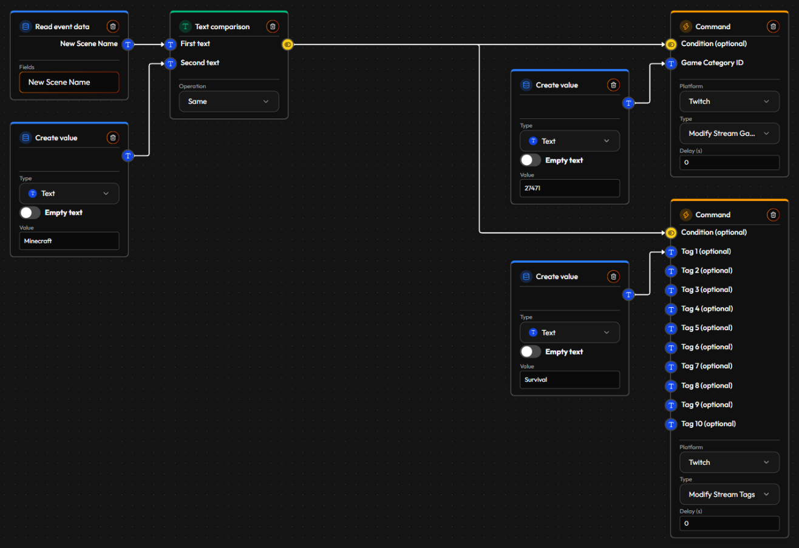Screen dimensions: 799x548
Task: Open Platform dropdown above Modify Stream Tags type
Action: point(729,462)
